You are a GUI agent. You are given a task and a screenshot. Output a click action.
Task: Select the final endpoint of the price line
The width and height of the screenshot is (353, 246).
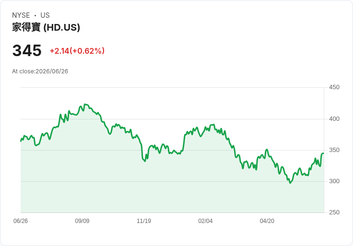tap(324, 153)
